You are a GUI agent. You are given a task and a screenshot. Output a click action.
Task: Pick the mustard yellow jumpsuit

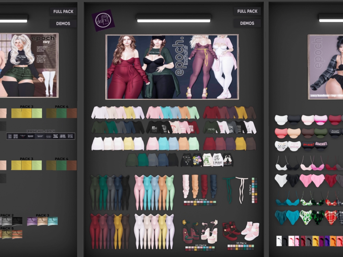(118, 231)
